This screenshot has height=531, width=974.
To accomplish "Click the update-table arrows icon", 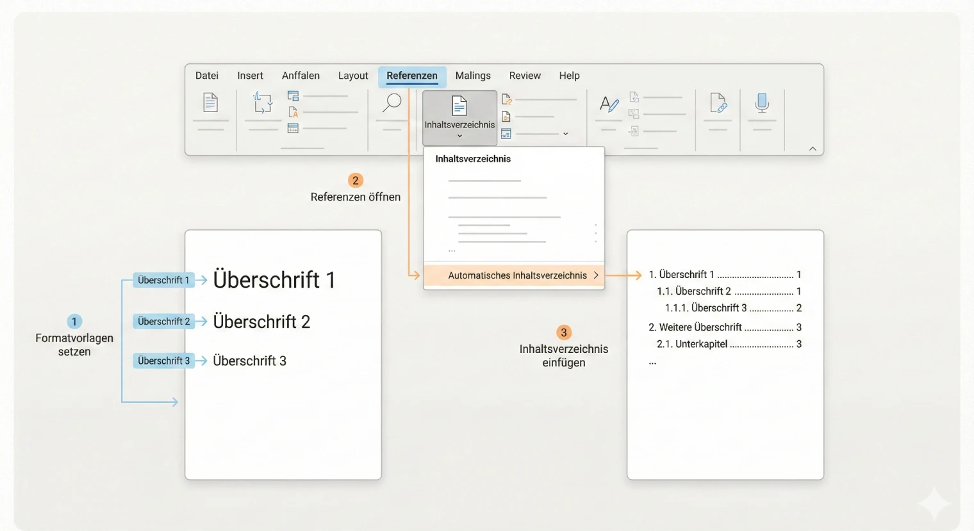I will click(261, 104).
